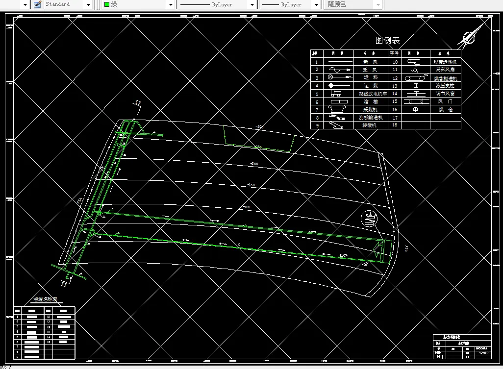
Task: Click the 运 煤 legend name cell
Action: [371, 86]
